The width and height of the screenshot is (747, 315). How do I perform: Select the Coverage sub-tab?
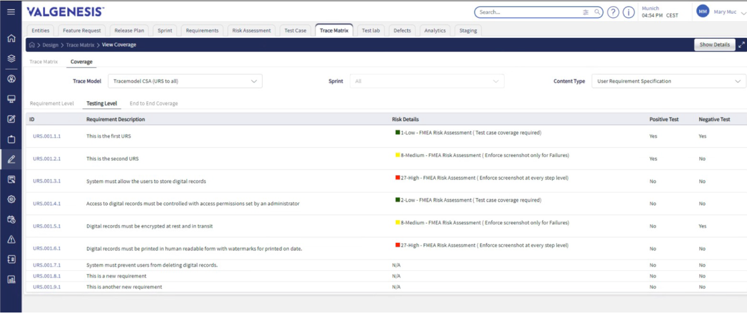click(82, 62)
